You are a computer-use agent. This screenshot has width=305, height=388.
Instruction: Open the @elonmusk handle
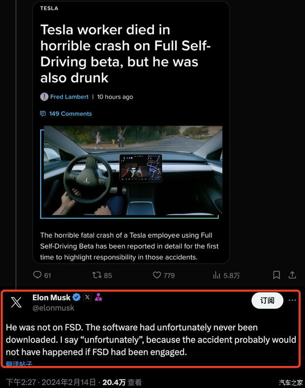[53, 308]
